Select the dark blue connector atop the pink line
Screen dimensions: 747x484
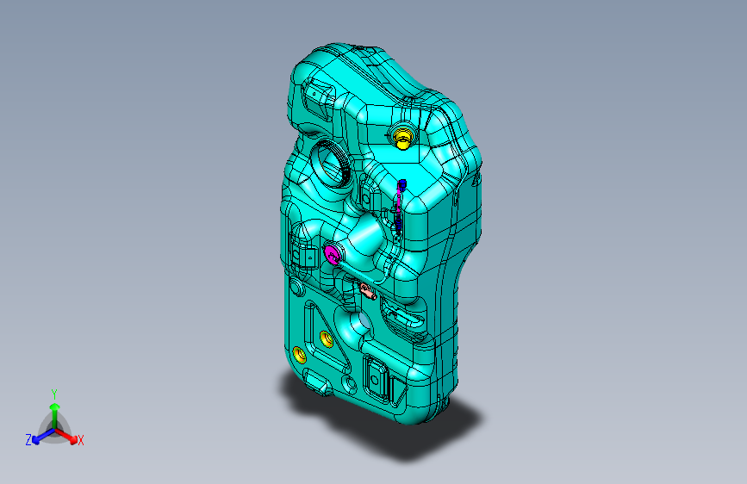pos(402,184)
